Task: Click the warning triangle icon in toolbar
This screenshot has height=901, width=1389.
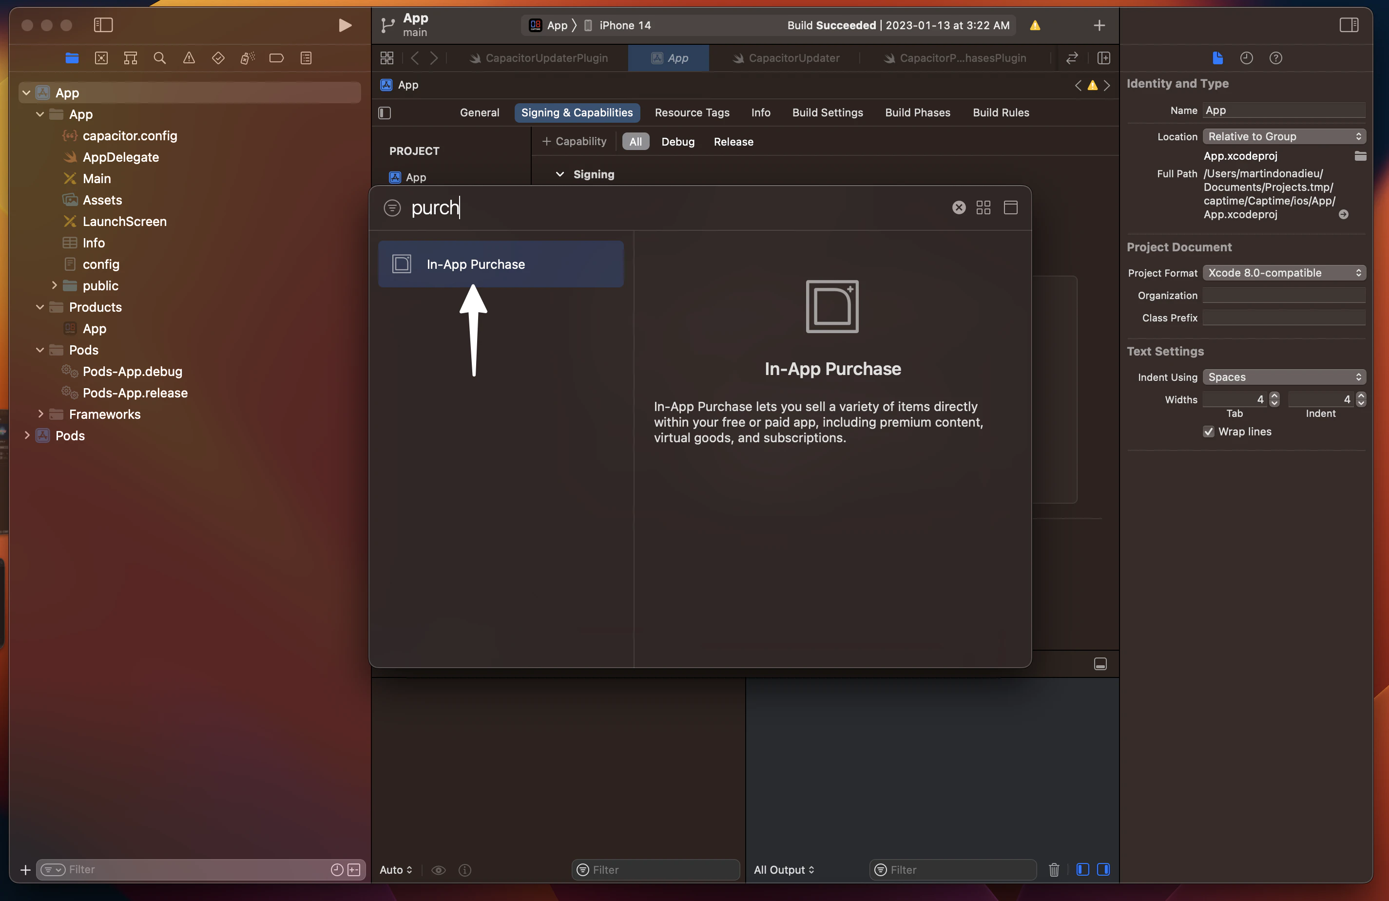Action: coord(1036,25)
